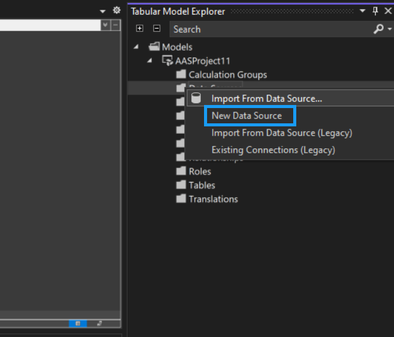Open left panel window options dropdown arrow
Screen dimensions: 394x337
pyautogui.click(x=103, y=12)
